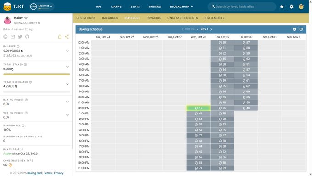Image resolution: width=312 pixels, height=176 pixels.
Task: Click the 70 slot on Wed 11:00 PM
Action: coord(198,168)
